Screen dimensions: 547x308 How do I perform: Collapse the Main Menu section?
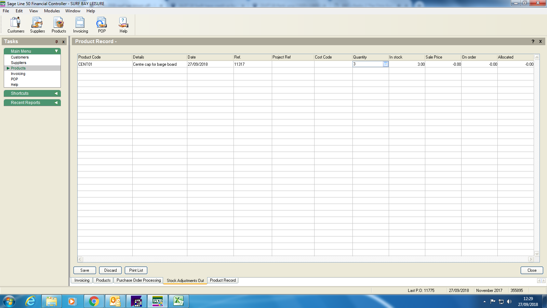(56, 51)
